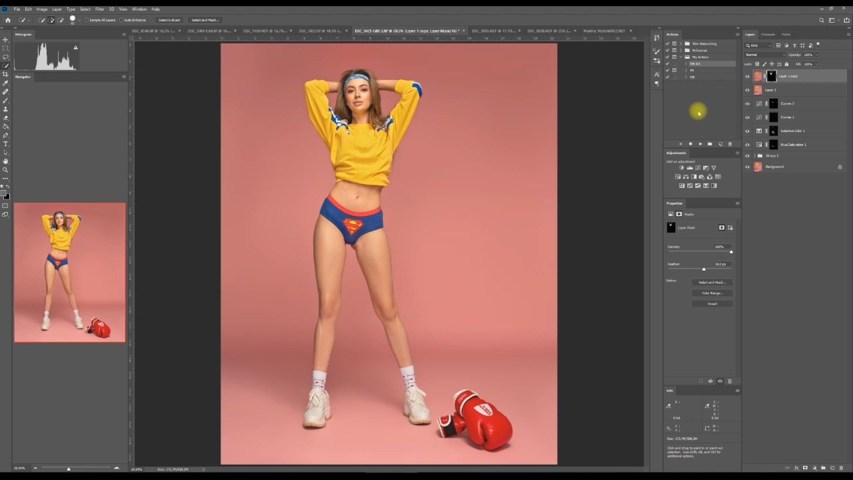853x480 pixels.
Task: Open the brush picker dropdown in options bar
Action: click(x=80, y=20)
